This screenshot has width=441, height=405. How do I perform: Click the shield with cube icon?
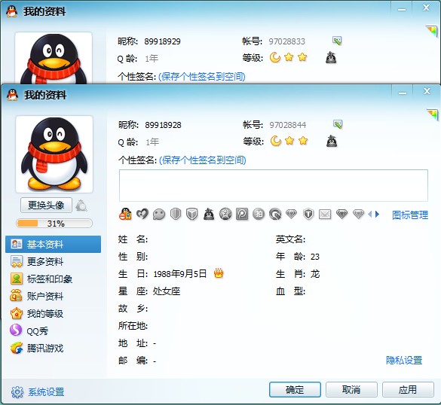192,215
